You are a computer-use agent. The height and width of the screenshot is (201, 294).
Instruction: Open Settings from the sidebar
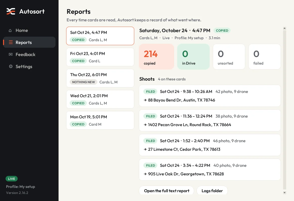[x=29, y=66]
